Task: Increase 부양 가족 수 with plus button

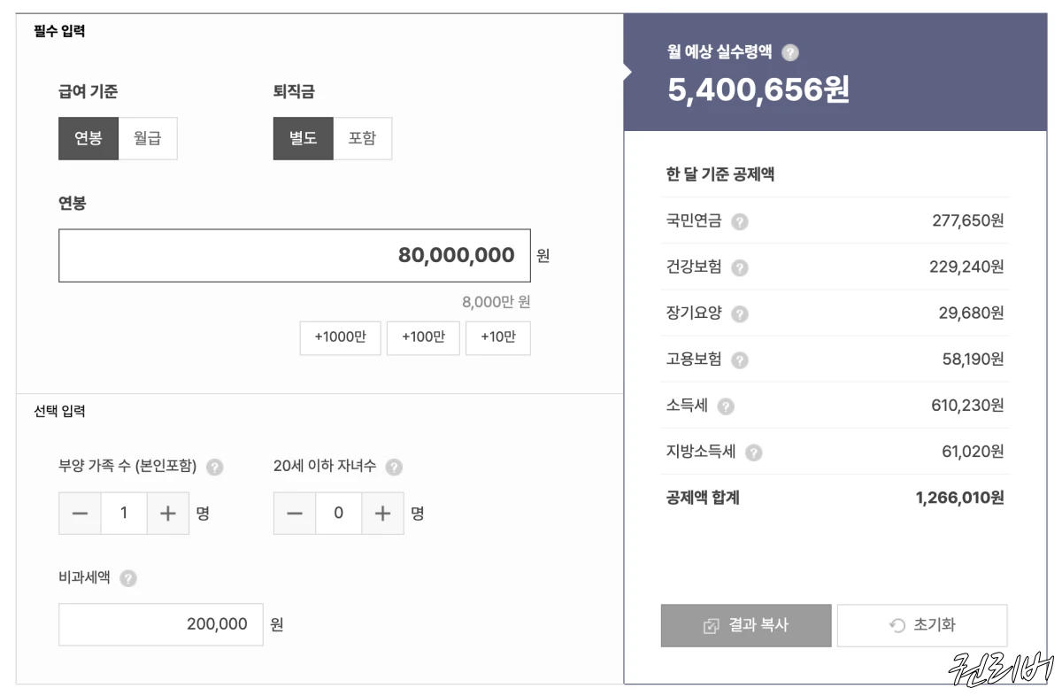Action: 168,514
